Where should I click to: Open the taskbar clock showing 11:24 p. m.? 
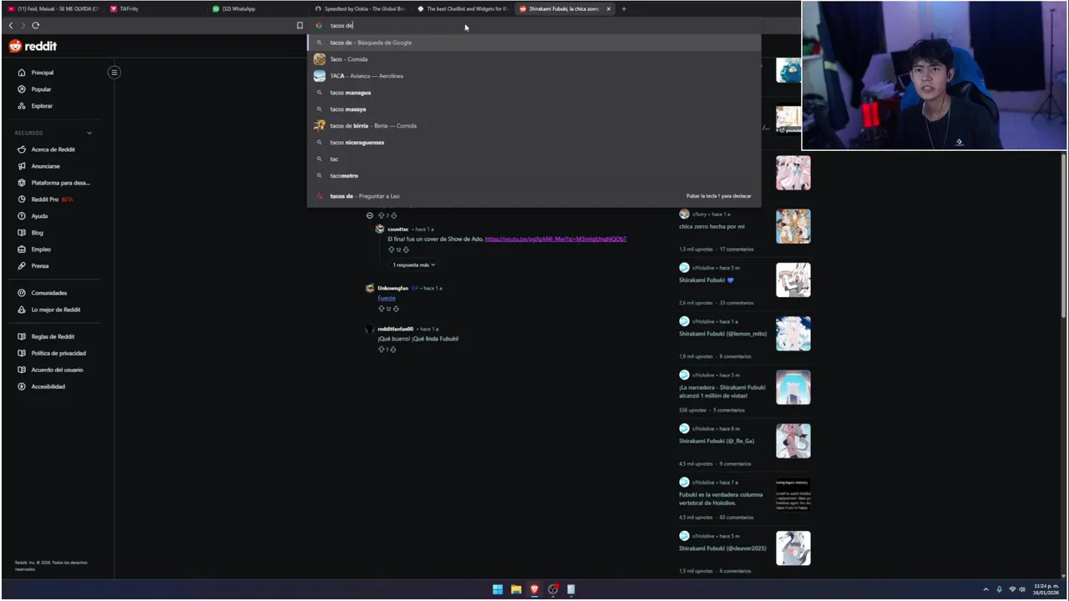click(1046, 589)
